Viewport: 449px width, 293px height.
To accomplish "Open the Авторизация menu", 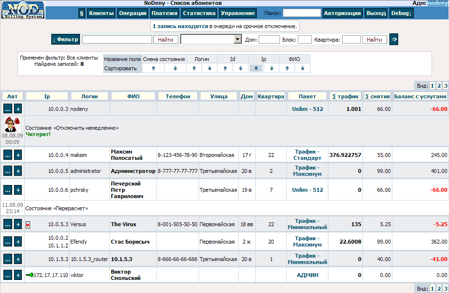I will coord(342,13).
